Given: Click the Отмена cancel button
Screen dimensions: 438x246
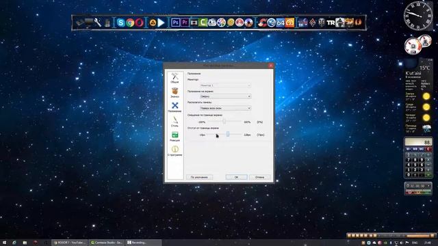Looking at the screenshot, I should (259, 177).
